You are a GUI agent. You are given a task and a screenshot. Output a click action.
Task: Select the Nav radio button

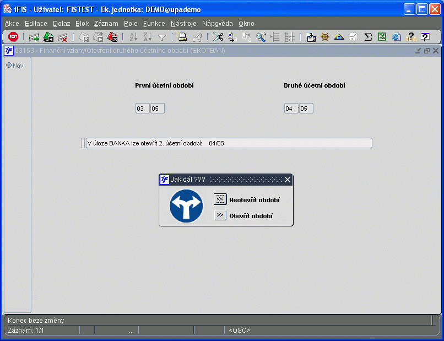point(9,66)
